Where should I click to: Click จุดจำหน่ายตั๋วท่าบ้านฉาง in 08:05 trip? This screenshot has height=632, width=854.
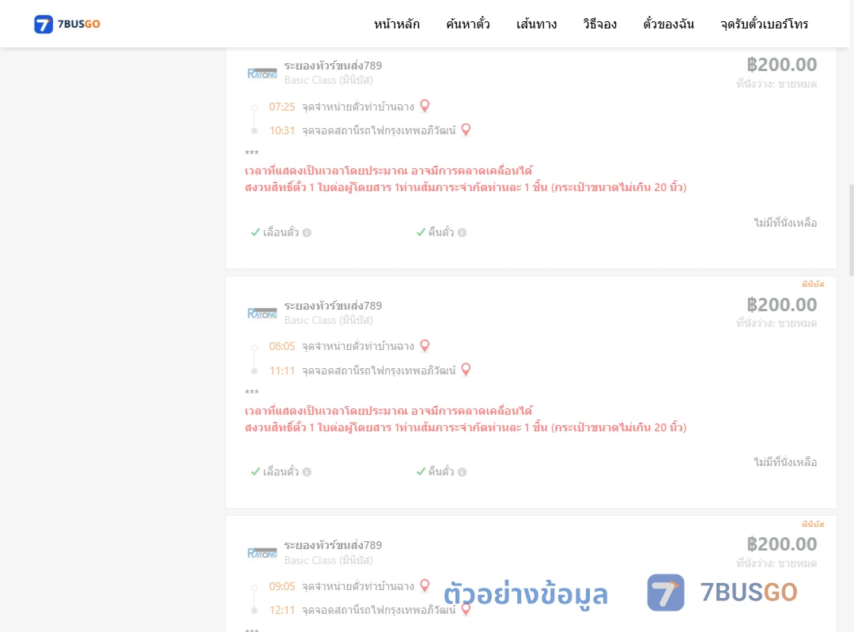[x=358, y=346]
